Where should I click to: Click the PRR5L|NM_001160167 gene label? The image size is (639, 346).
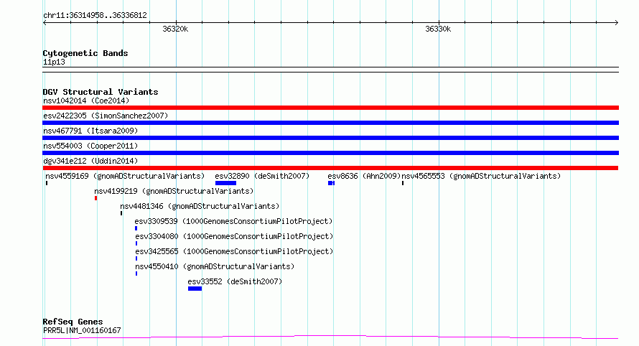82,330
